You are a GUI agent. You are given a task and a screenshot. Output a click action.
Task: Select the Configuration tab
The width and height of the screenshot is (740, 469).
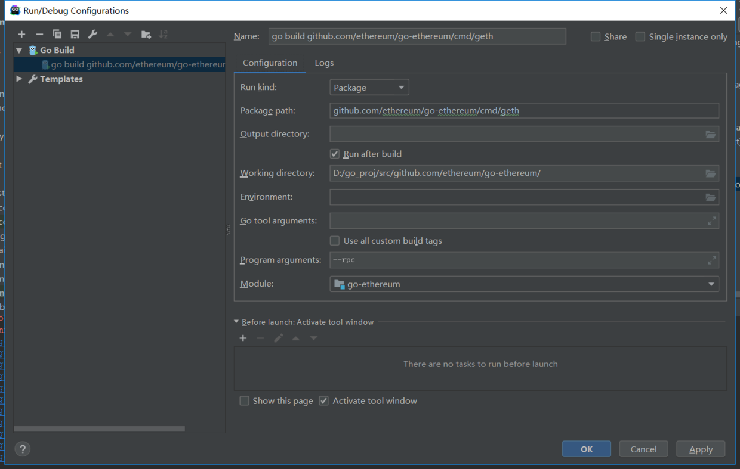tap(270, 63)
